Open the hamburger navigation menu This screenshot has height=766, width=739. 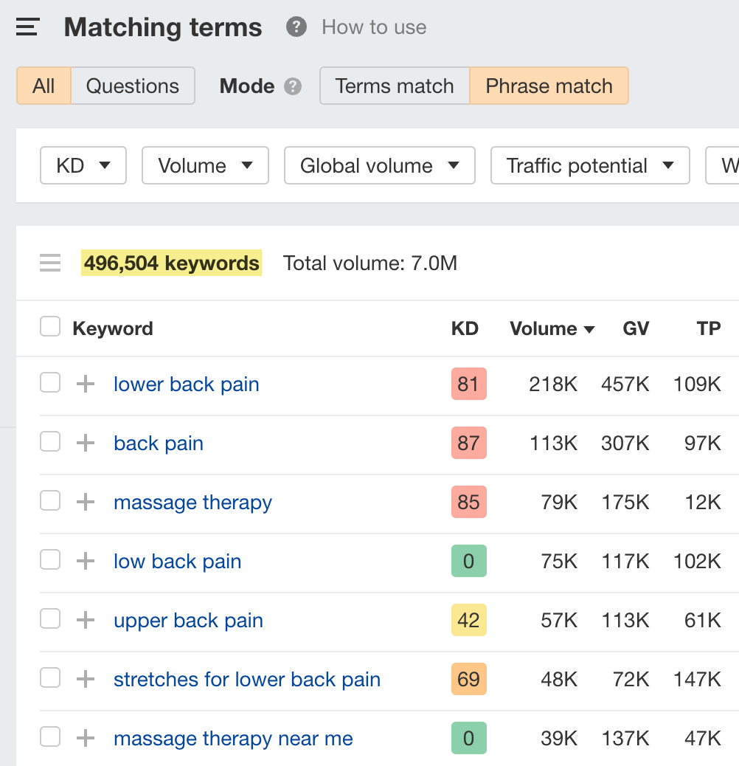coord(27,27)
